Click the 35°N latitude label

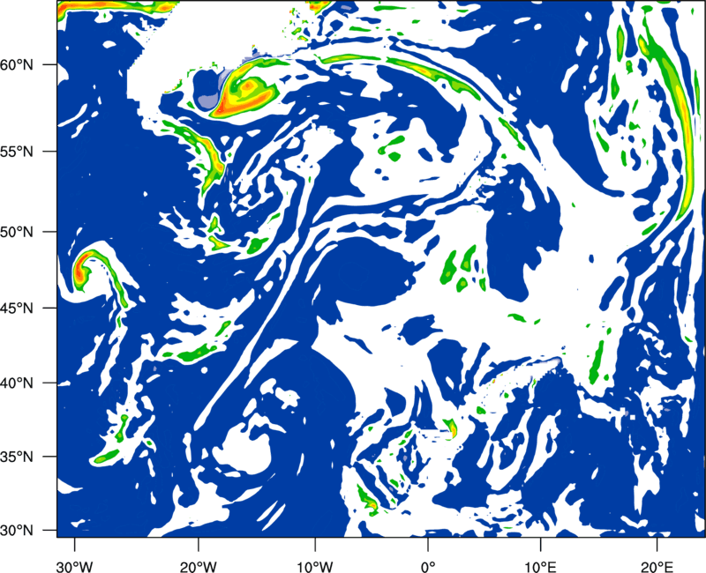[x=17, y=457]
